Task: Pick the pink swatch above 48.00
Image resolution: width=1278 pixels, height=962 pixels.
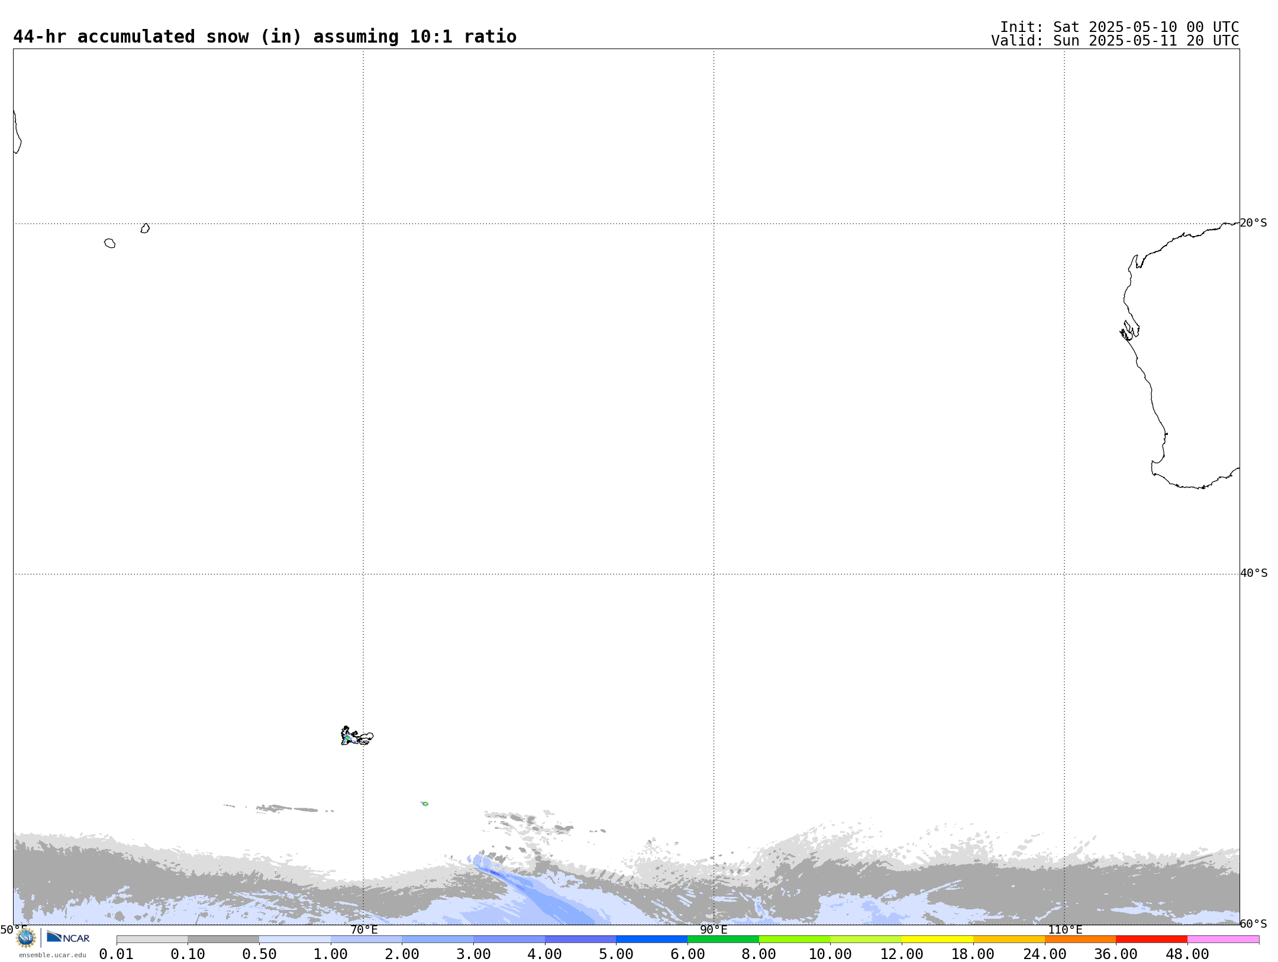Action: tap(1223, 940)
